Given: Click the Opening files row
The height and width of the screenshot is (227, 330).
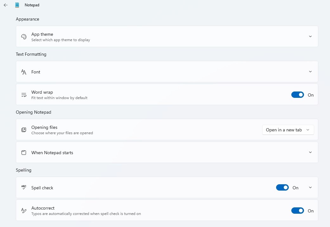Looking at the screenshot, I should click(x=143, y=130).
